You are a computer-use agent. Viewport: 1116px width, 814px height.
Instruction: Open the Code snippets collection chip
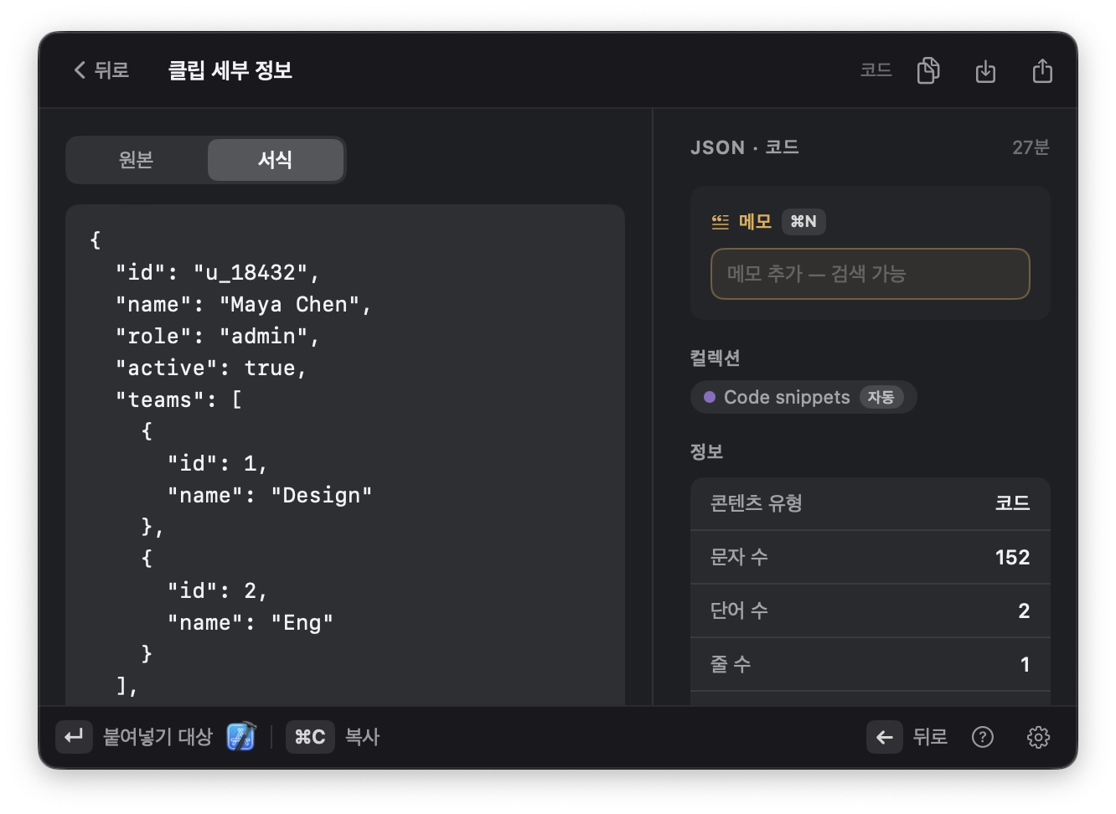pyautogui.click(x=803, y=397)
